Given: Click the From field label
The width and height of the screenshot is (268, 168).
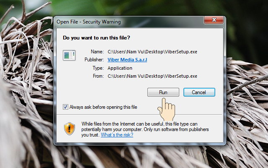Looking at the screenshot, I should tap(98, 76).
